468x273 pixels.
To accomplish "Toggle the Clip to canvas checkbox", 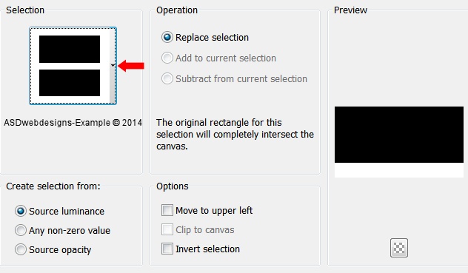I will point(167,230).
